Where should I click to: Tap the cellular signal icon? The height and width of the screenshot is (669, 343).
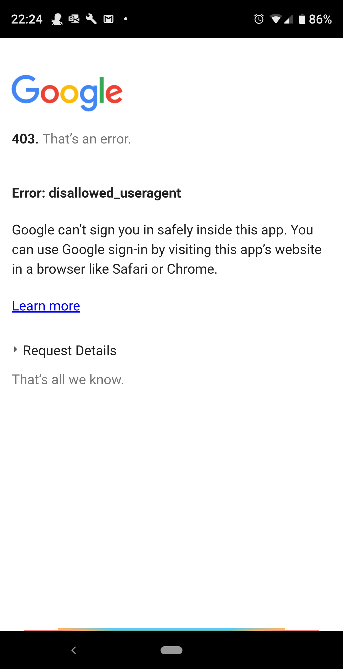(289, 19)
